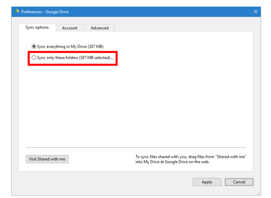The height and width of the screenshot is (198, 271).
Task: Open the Advanced tab
Action: (100, 28)
